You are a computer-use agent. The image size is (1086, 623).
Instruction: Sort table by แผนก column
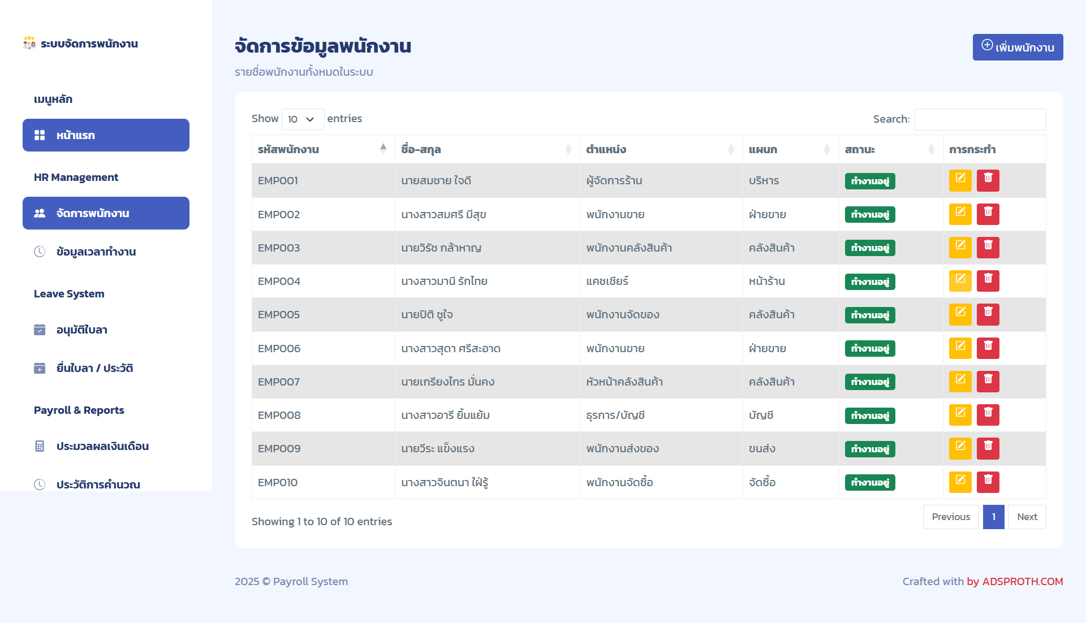[790, 149]
